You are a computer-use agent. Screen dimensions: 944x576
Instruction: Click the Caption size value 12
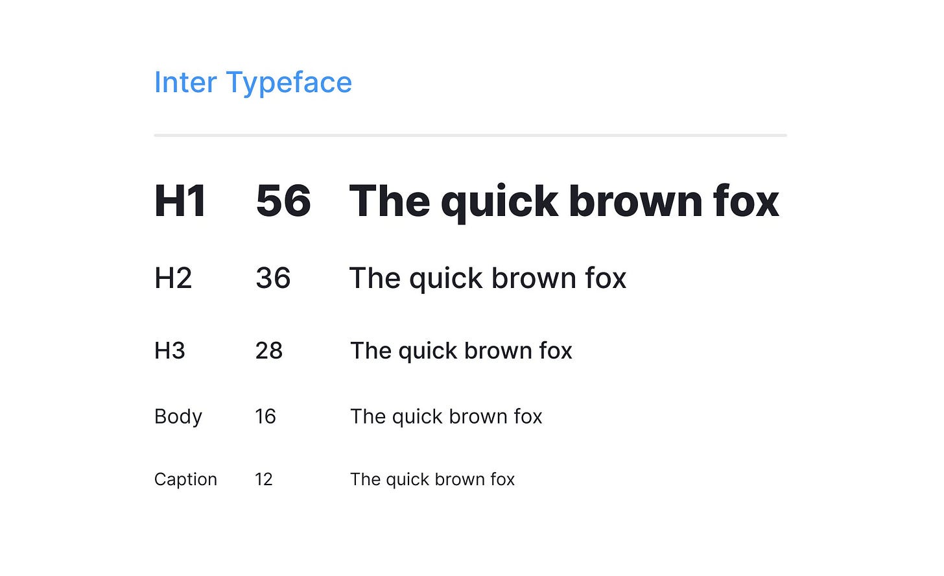(x=264, y=479)
